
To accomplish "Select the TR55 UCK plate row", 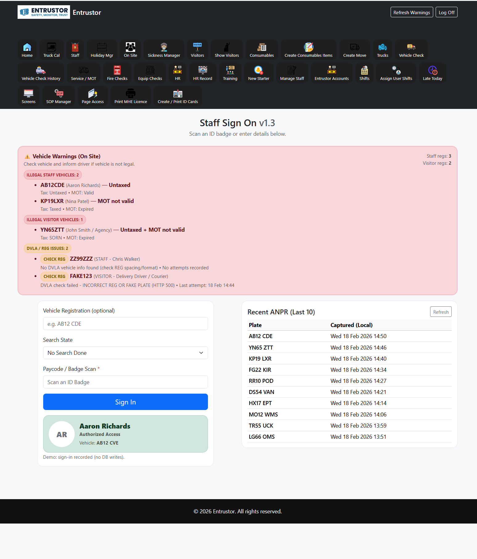I will [350, 426].
